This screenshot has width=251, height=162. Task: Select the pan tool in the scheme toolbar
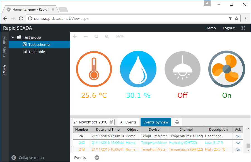75,36
